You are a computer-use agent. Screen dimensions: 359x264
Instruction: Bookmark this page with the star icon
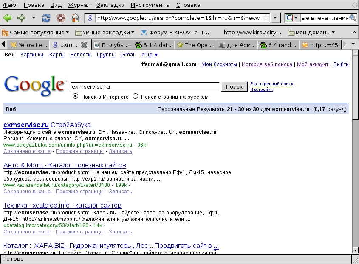(266, 18)
